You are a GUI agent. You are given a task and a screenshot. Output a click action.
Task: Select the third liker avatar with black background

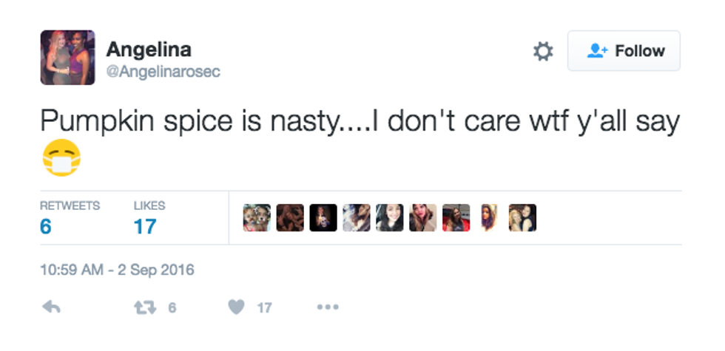tap(323, 218)
